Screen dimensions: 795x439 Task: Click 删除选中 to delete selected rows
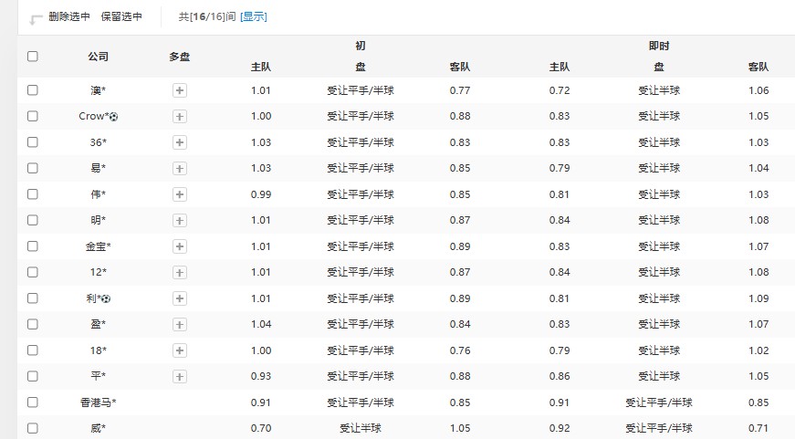point(69,16)
